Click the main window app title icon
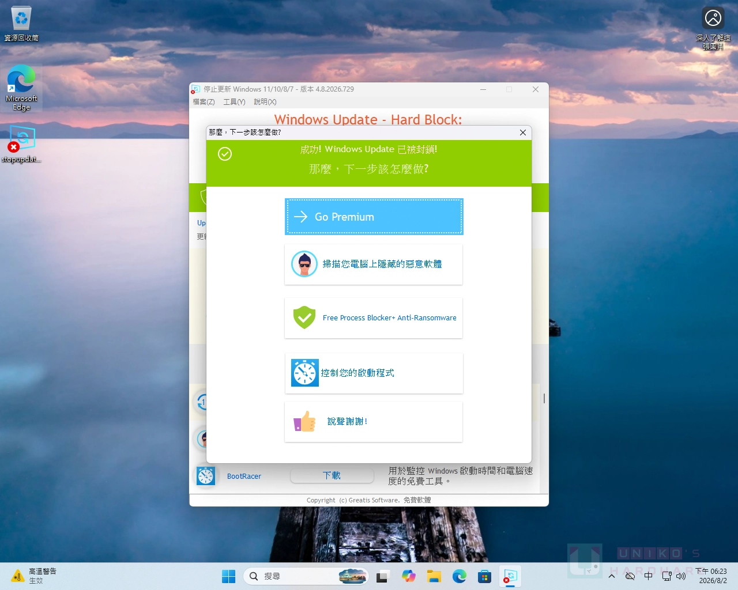This screenshot has height=590, width=738. tap(195, 89)
